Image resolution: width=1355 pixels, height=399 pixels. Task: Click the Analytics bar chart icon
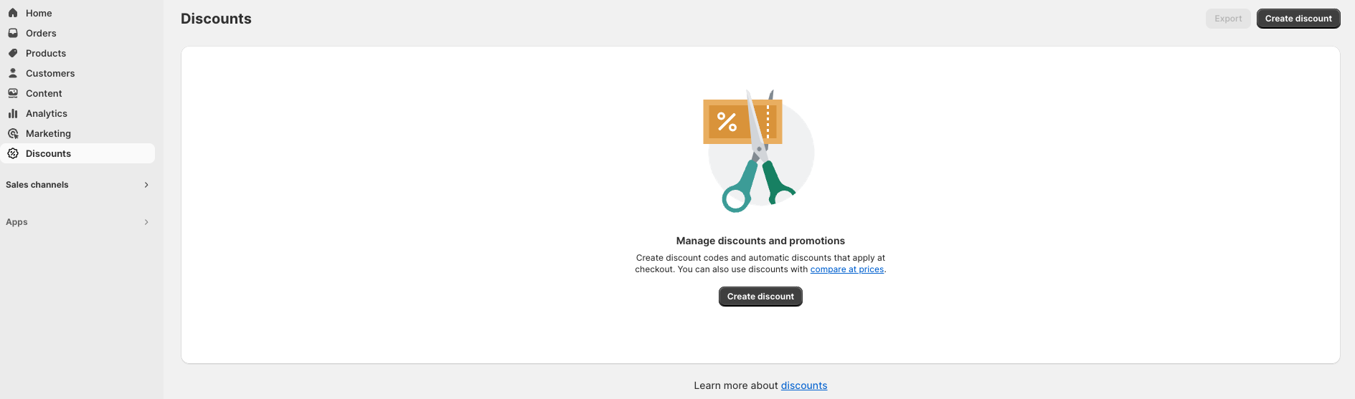13,113
